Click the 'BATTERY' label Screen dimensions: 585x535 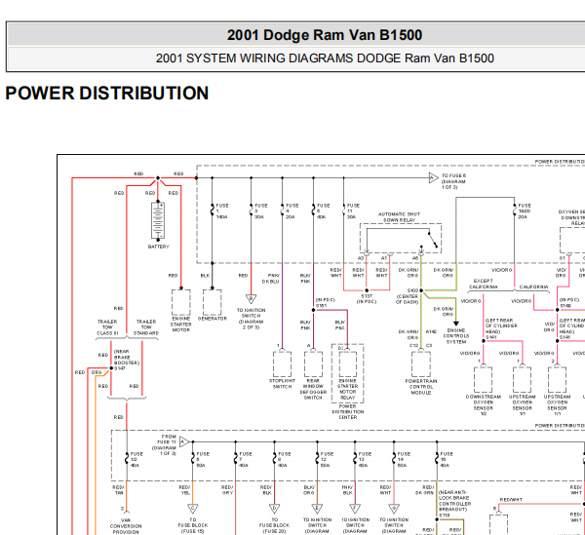(x=159, y=247)
